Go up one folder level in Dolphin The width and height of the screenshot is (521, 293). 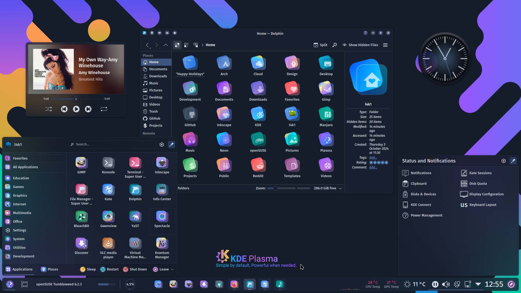166,45
